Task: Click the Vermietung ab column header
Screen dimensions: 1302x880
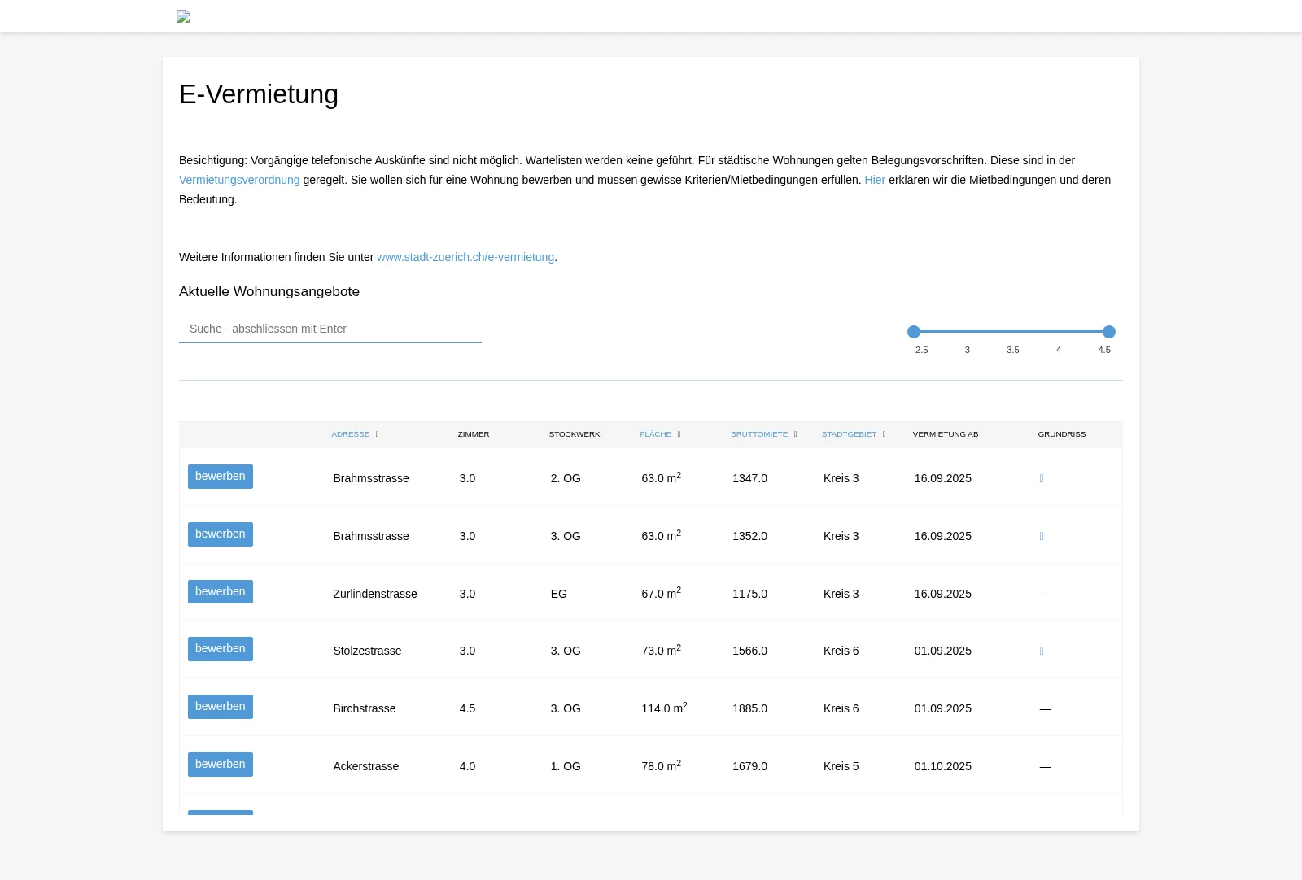Action: [946, 434]
